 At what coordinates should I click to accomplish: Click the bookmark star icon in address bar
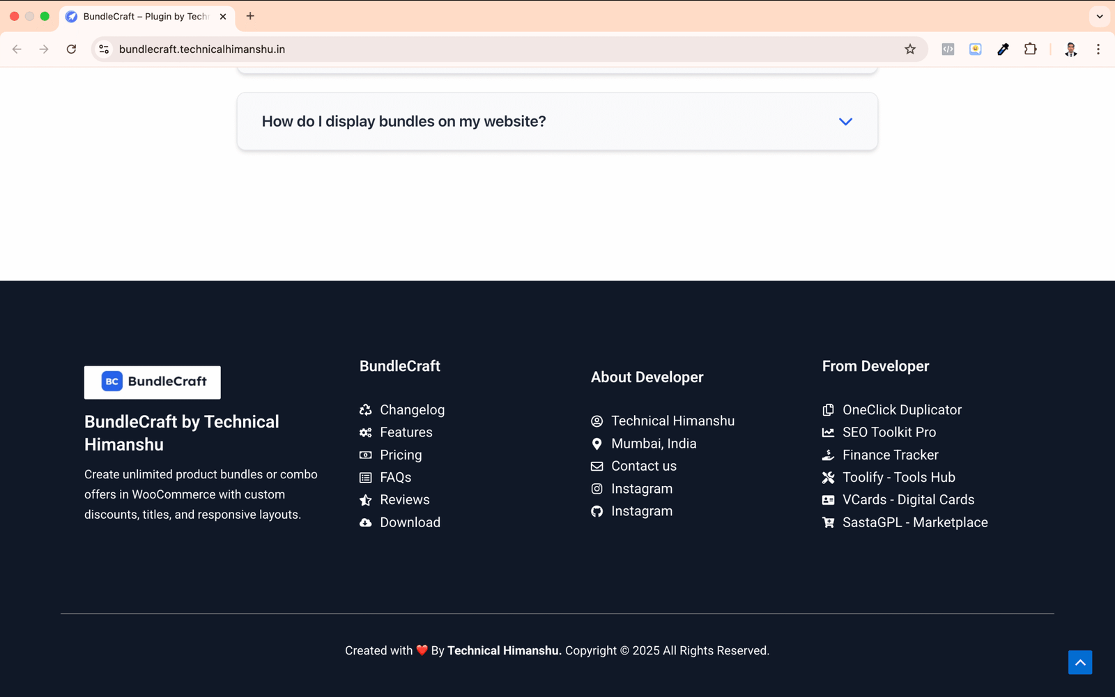[x=909, y=49]
